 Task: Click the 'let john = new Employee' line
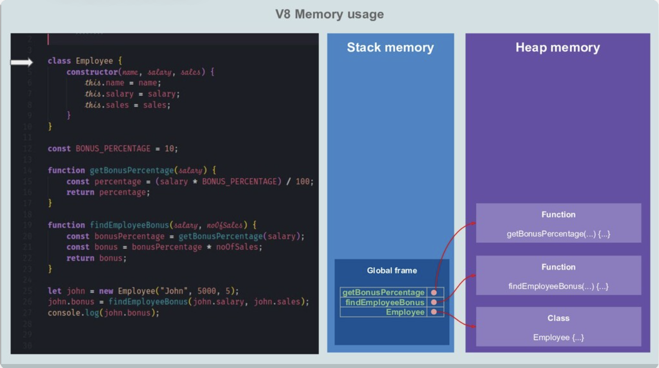click(144, 291)
